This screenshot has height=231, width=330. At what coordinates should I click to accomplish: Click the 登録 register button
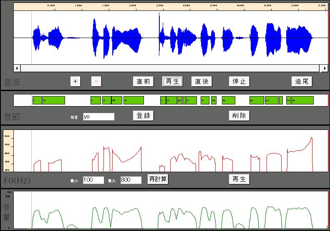coord(144,115)
